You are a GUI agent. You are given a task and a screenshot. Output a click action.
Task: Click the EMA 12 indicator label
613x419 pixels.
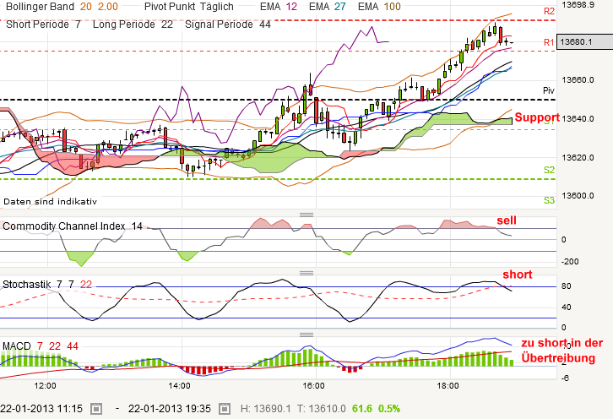(279, 7)
